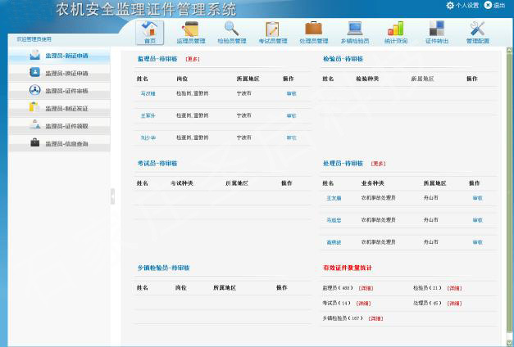Click 考试种类 column header

click(182, 183)
